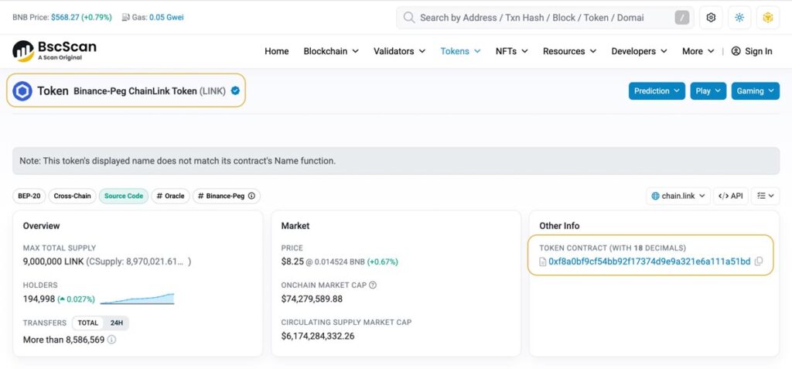792x369 pixels.
Task: Click the Cross-Chain tag
Action: point(72,196)
